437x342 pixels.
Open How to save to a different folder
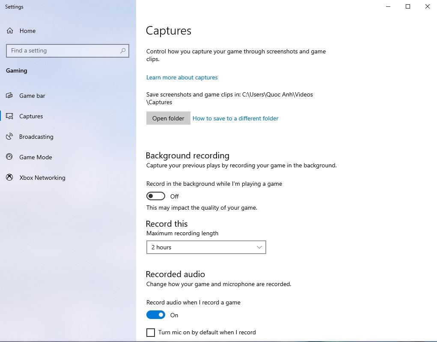[x=235, y=118]
